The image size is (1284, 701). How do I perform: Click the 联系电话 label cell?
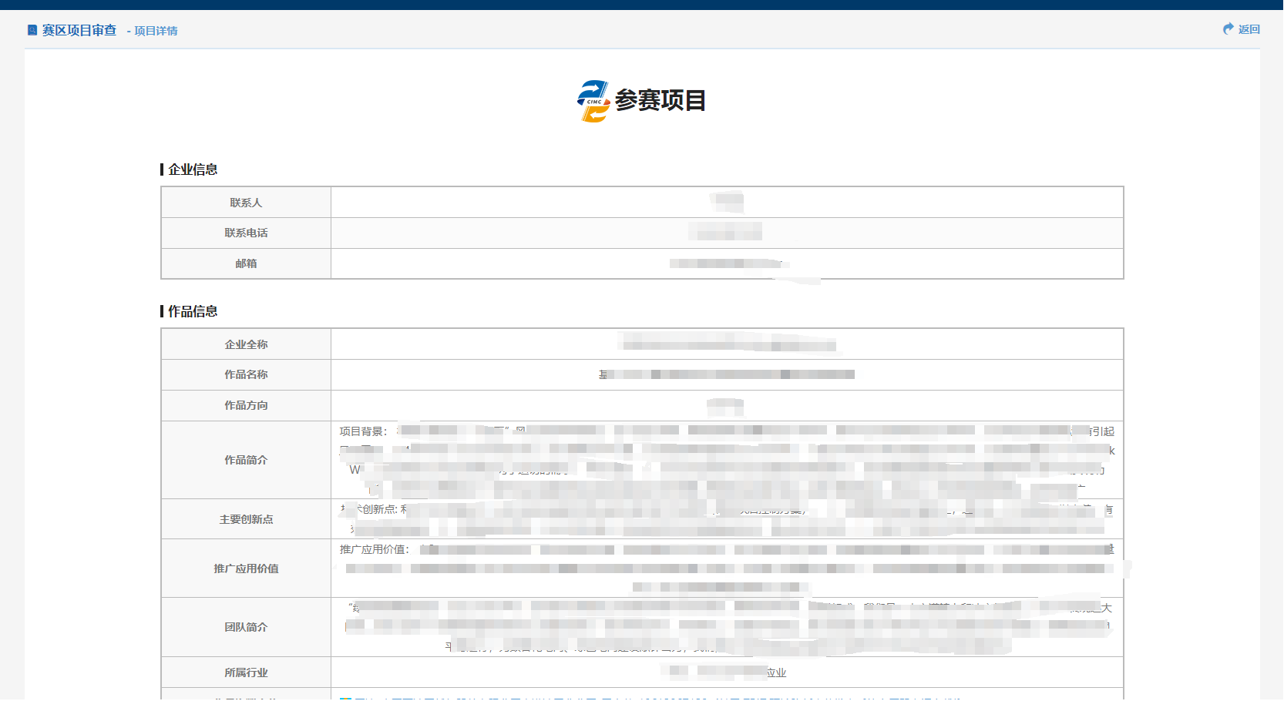(x=246, y=233)
